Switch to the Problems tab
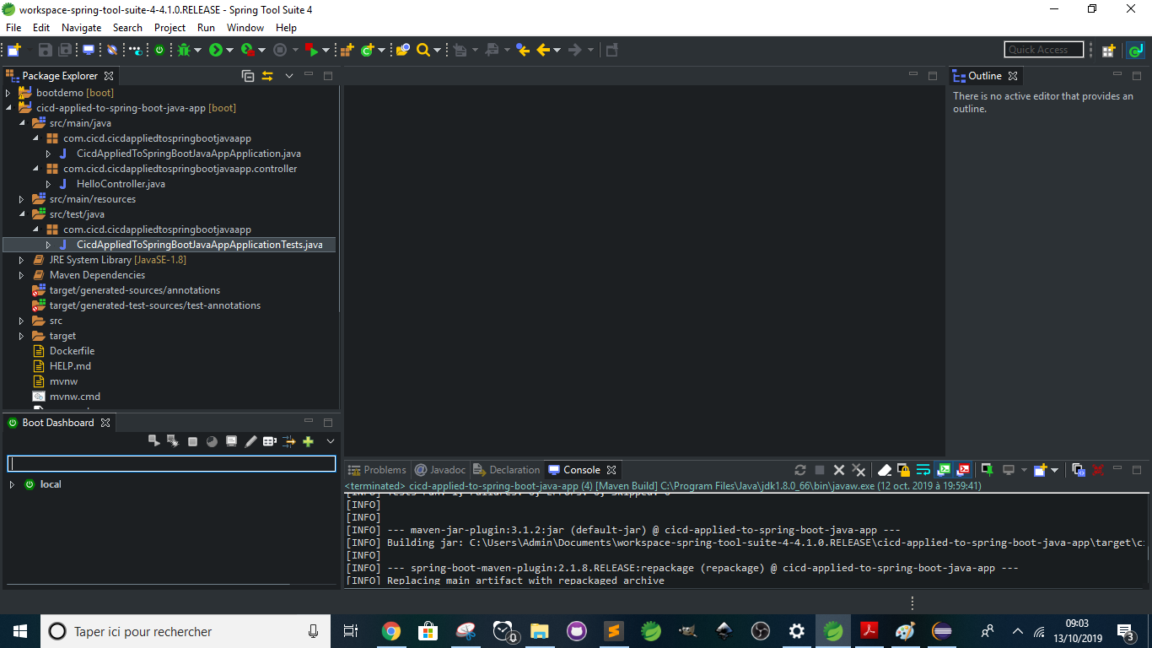This screenshot has width=1152, height=648. pos(378,470)
